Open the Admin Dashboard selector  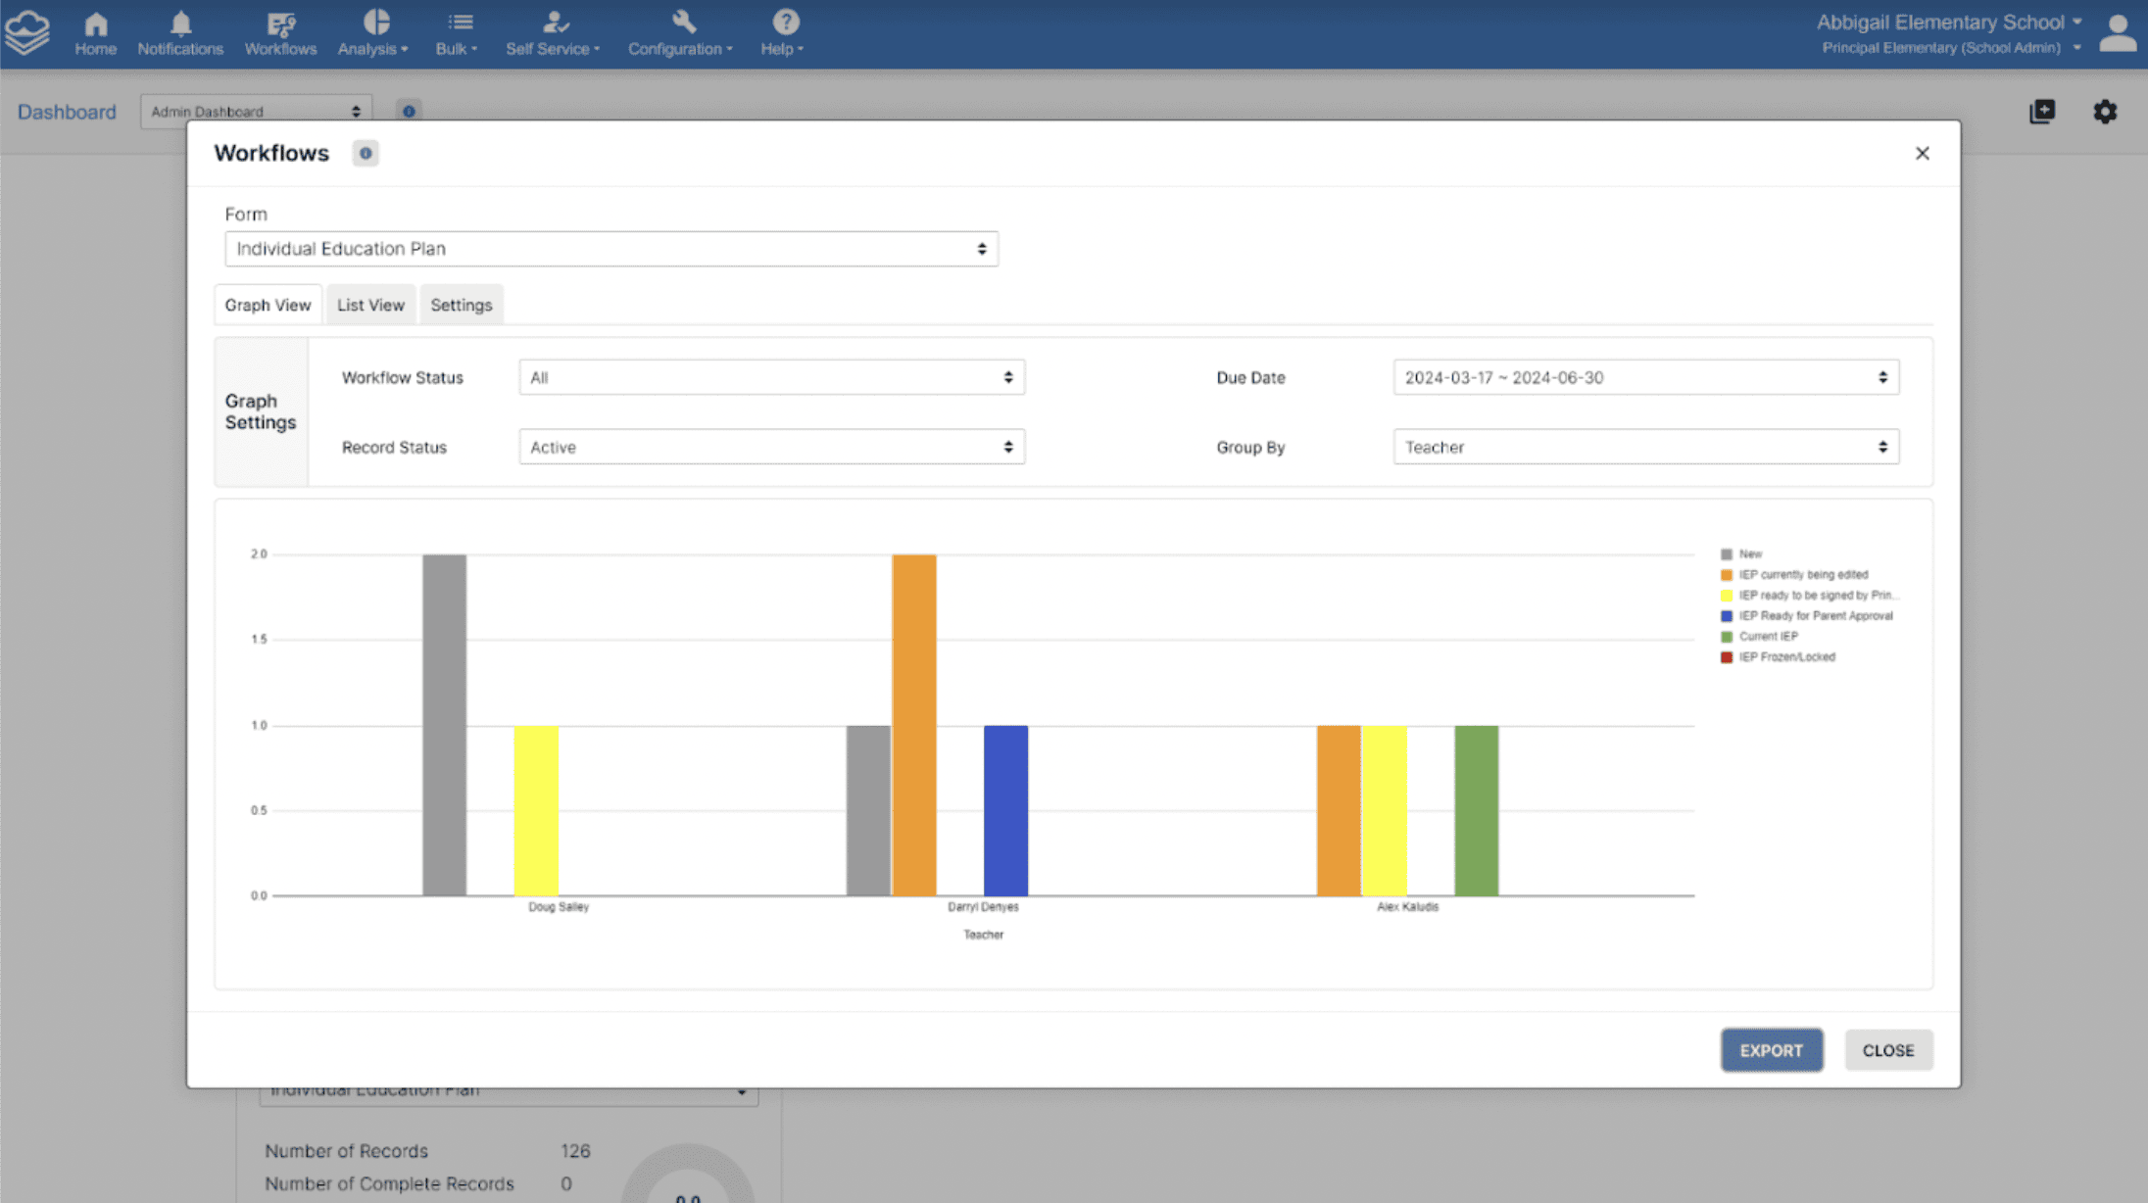[256, 111]
